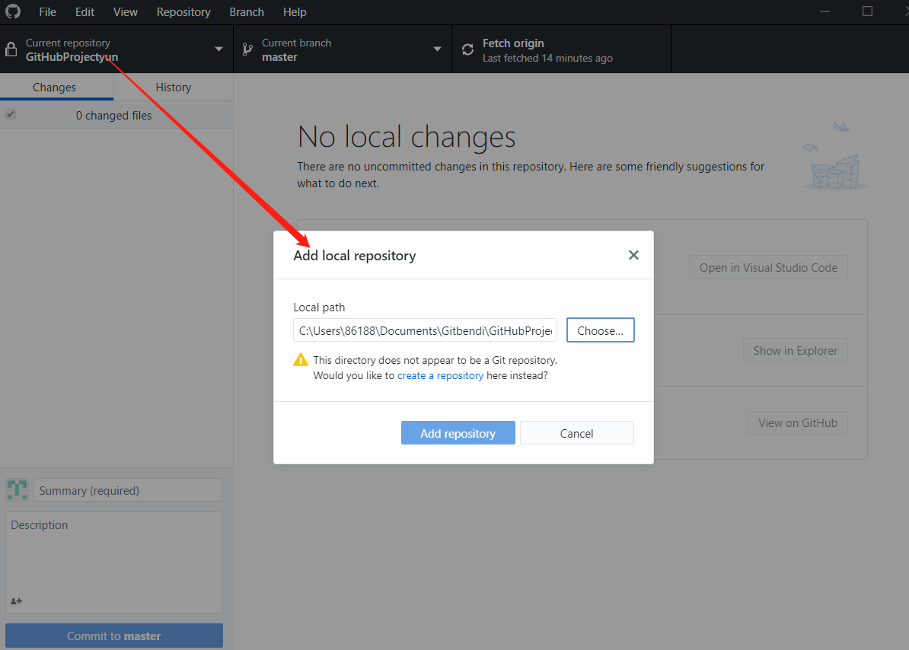
Task: Focus the Description text area
Action: tap(114, 562)
